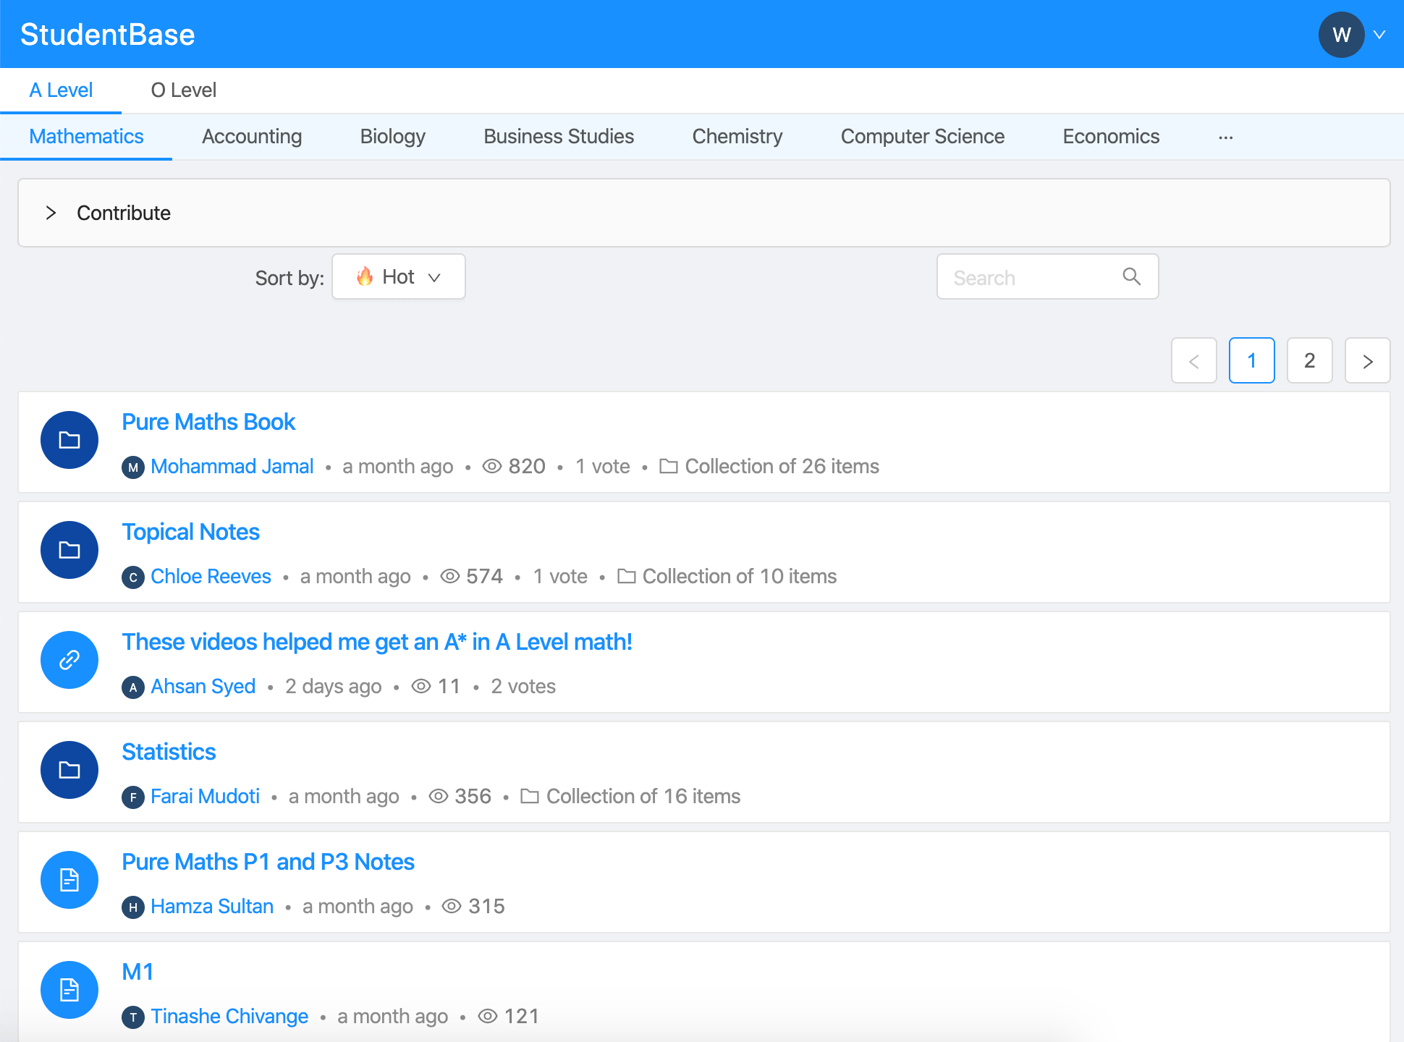Click the Pure Maths Book folder icon
The width and height of the screenshot is (1404, 1042).
[69, 440]
